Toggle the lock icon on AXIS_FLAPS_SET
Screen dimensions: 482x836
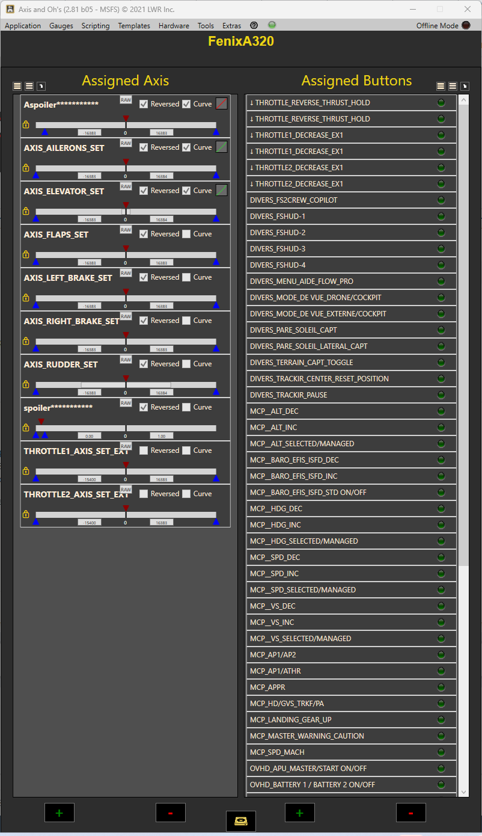25,254
